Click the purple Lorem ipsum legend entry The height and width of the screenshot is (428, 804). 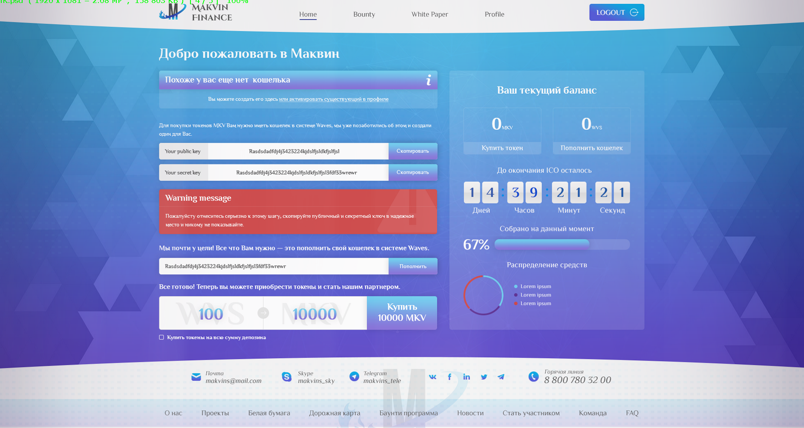(x=533, y=295)
